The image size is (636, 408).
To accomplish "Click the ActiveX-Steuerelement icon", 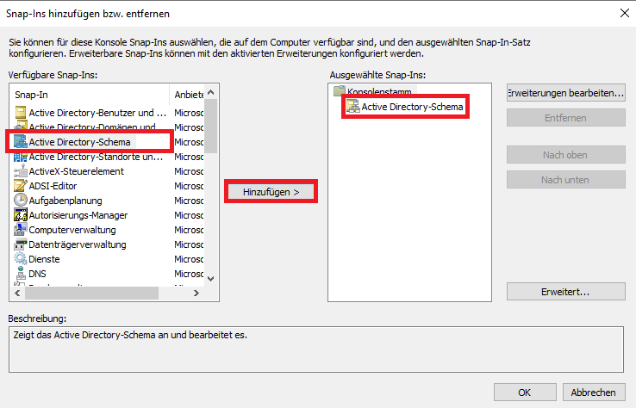I will coord(21,171).
